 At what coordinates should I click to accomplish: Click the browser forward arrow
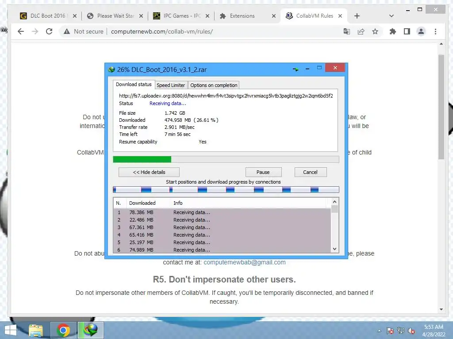pos(35,31)
